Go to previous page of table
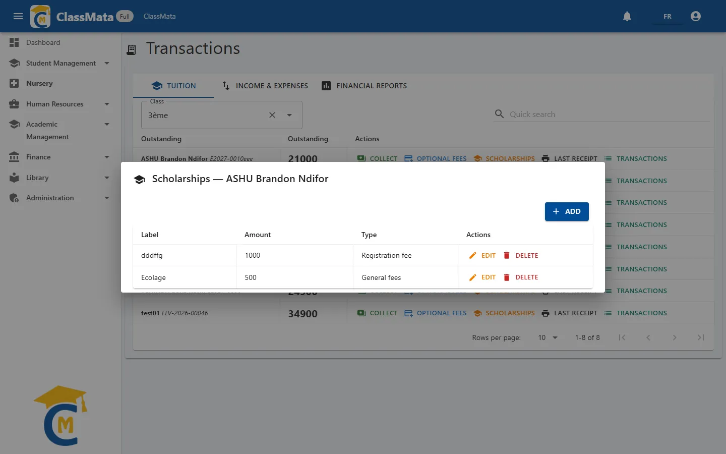726x454 pixels. (x=648, y=337)
